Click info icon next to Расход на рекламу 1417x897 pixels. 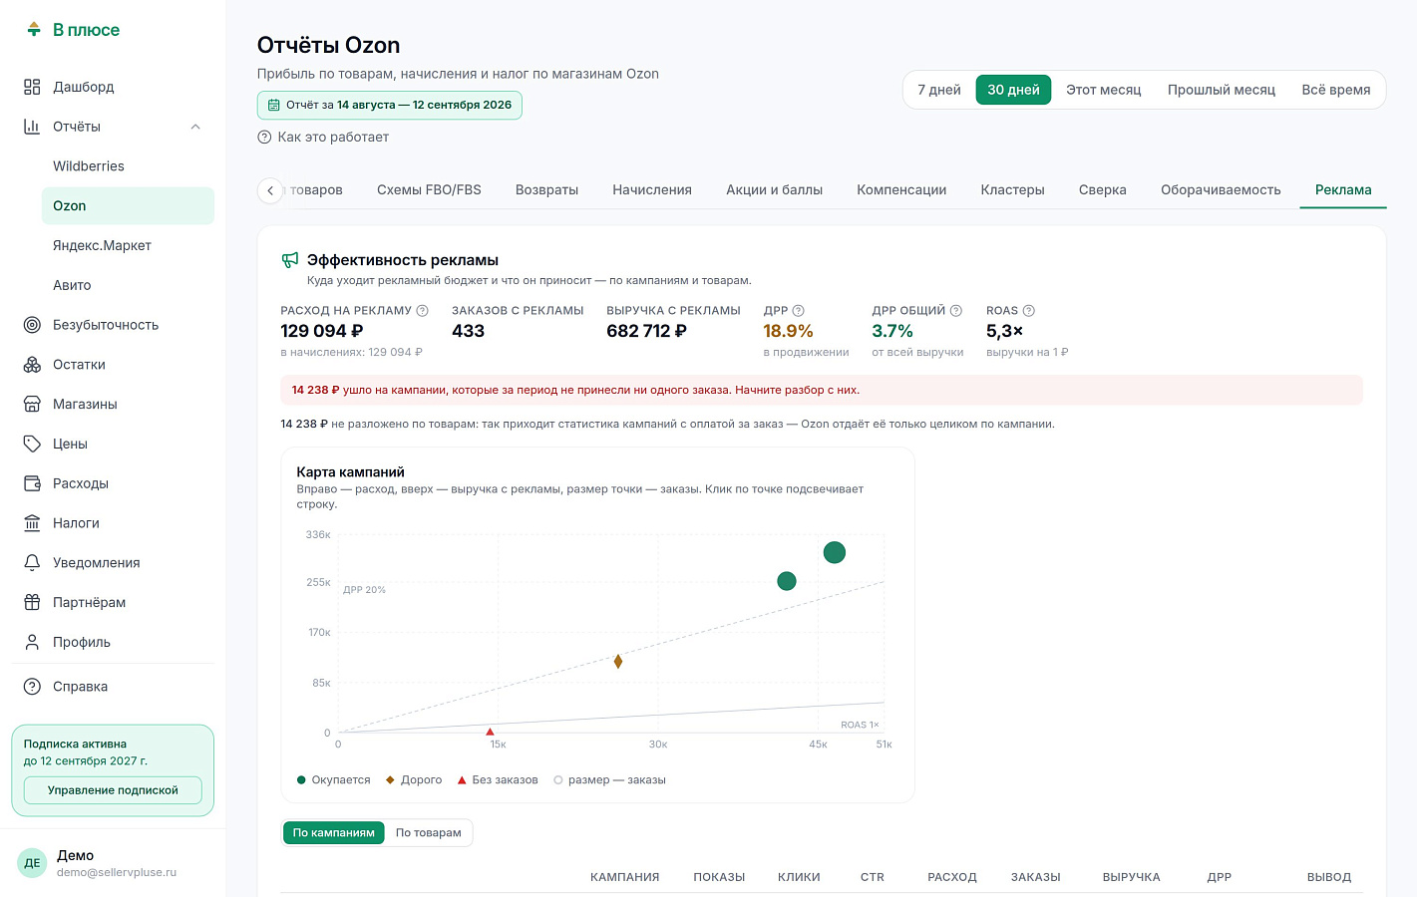point(422,311)
